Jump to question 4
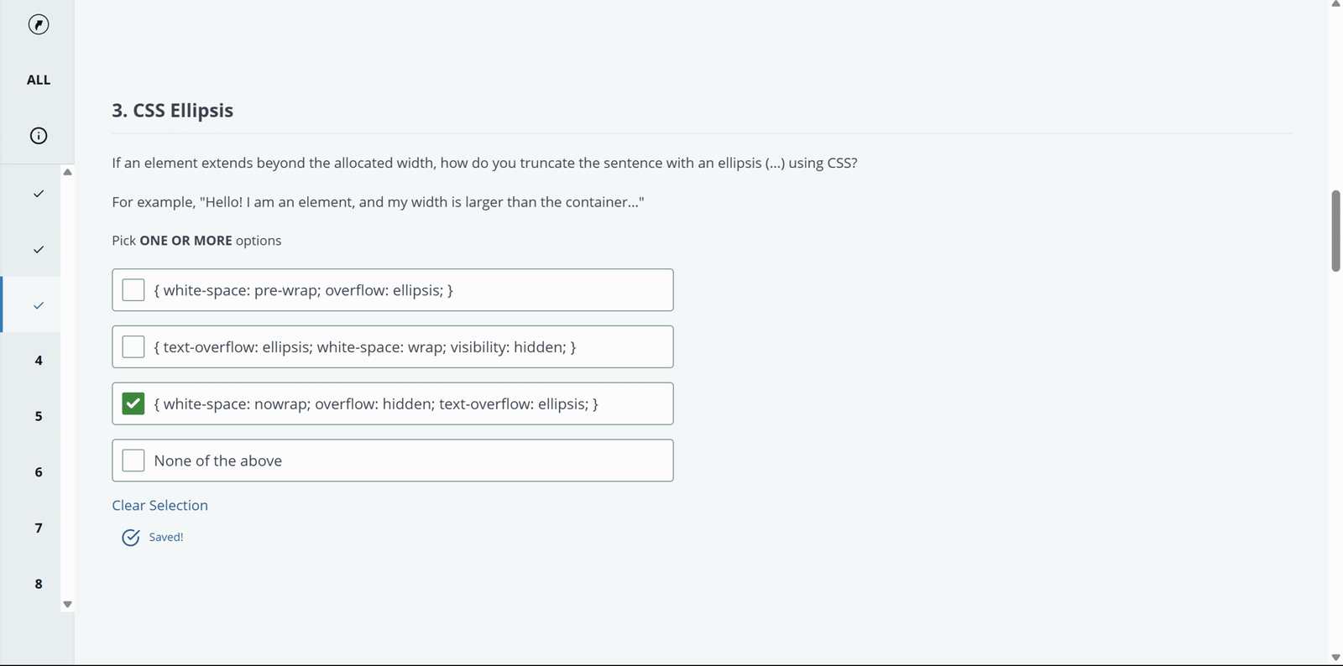1343x666 pixels. coord(39,361)
